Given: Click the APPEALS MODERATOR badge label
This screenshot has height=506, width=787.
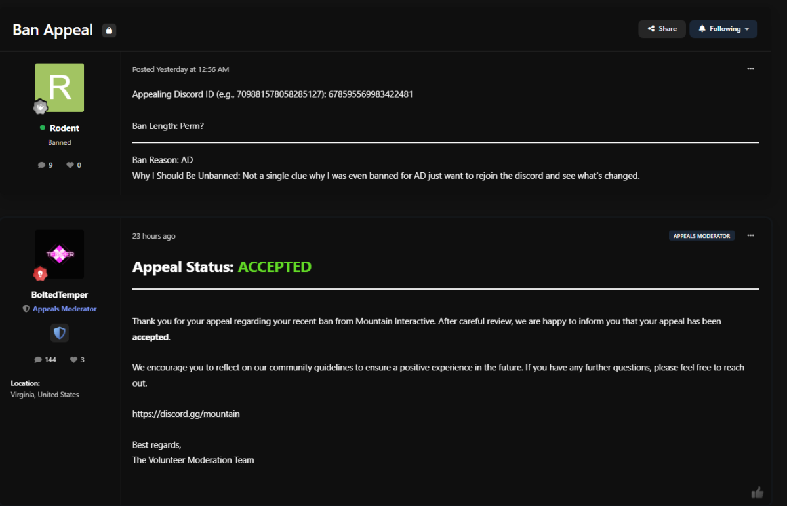Looking at the screenshot, I should 702,236.
